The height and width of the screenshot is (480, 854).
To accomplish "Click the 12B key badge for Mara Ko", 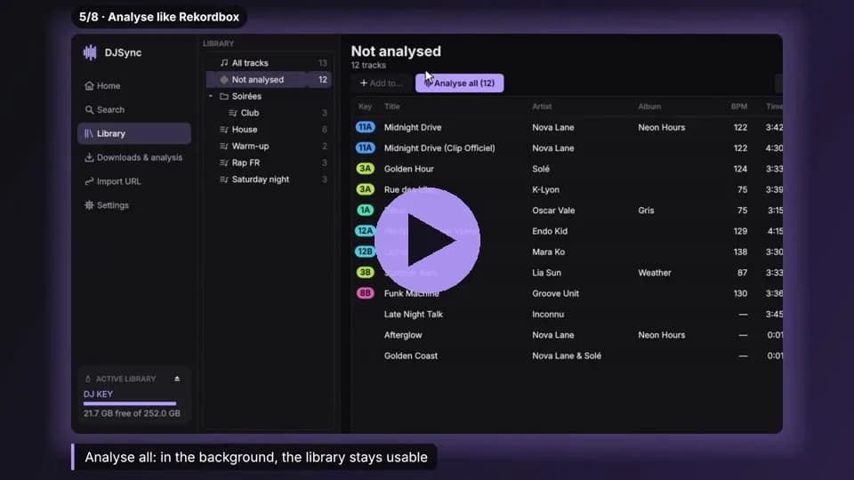I will tap(365, 252).
